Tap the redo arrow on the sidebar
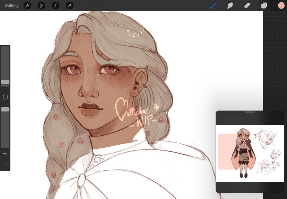 click(x=5, y=165)
